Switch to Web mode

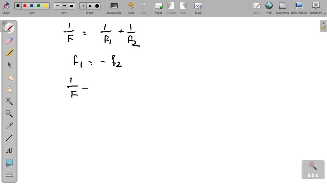point(269,8)
